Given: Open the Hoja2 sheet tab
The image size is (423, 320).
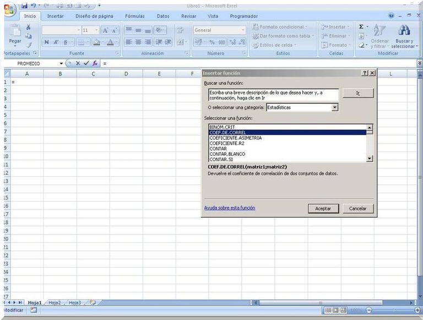Looking at the screenshot, I should click(55, 302).
